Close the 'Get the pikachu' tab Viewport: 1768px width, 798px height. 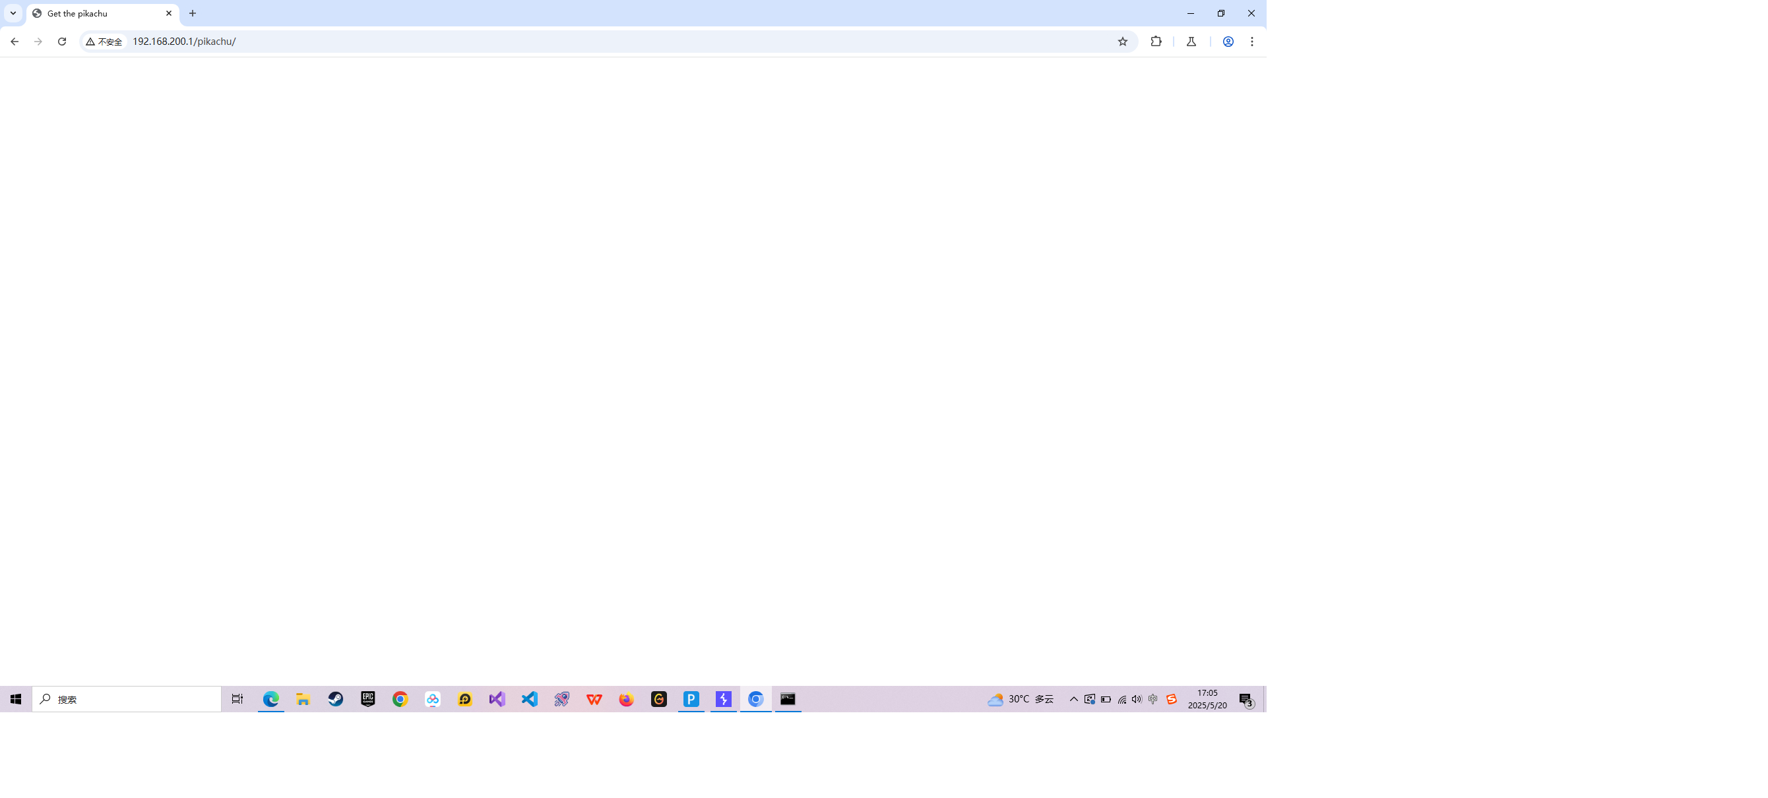point(169,14)
